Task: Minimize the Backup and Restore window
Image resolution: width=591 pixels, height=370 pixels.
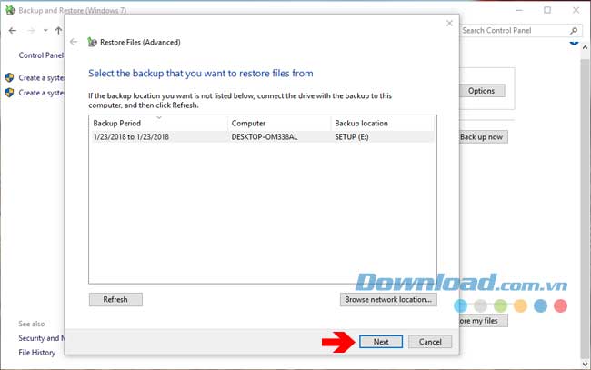Action: click(520, 10)
